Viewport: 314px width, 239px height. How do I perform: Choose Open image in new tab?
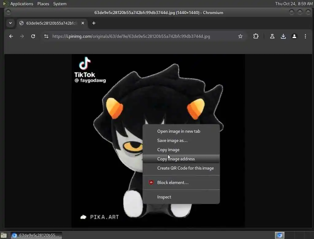(181, 131)
